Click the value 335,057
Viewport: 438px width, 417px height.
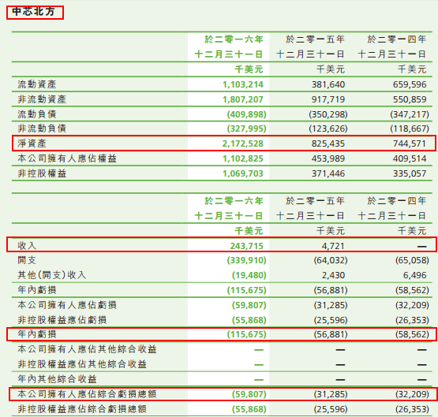point(410,173)
